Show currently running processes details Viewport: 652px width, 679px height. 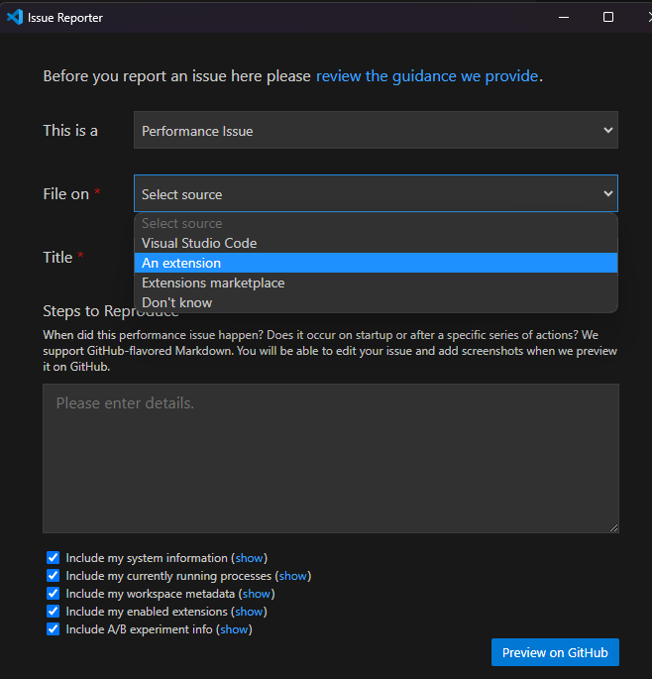click(x=292, y=576)
